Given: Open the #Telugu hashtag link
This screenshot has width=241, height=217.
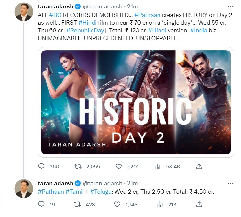Looking at the screenshot, I should tap(101, 192).
